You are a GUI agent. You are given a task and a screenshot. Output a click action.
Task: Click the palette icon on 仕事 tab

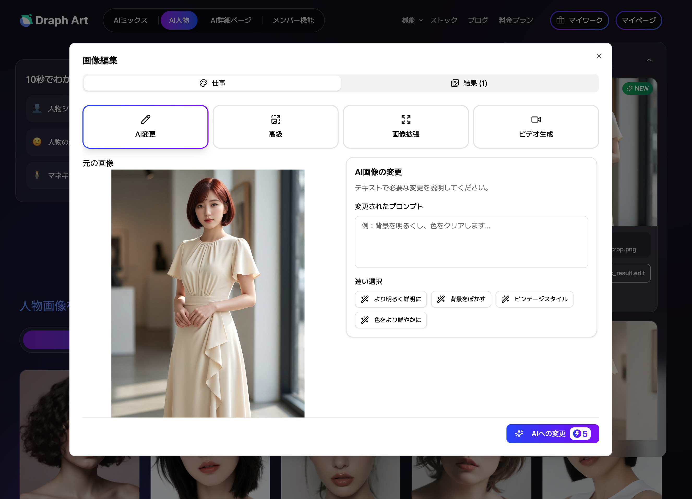(x=204, y=83)
